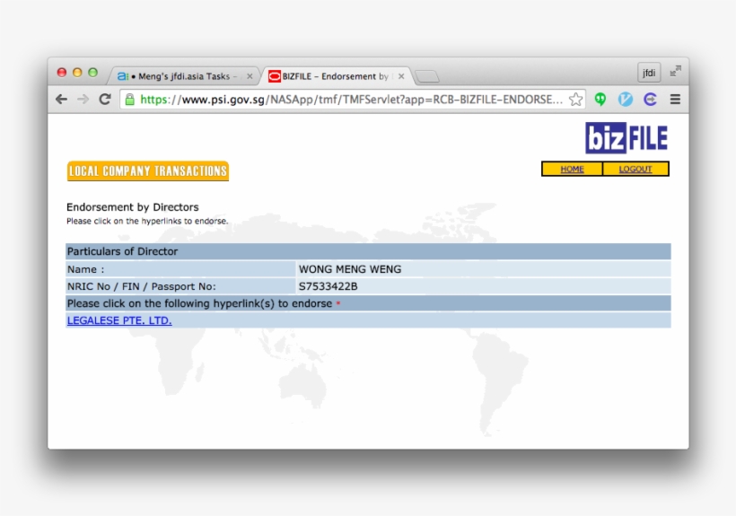This screenshot has height=516, width=736.
Task: Click the purple circular extension icon
Action: [651, 100]
